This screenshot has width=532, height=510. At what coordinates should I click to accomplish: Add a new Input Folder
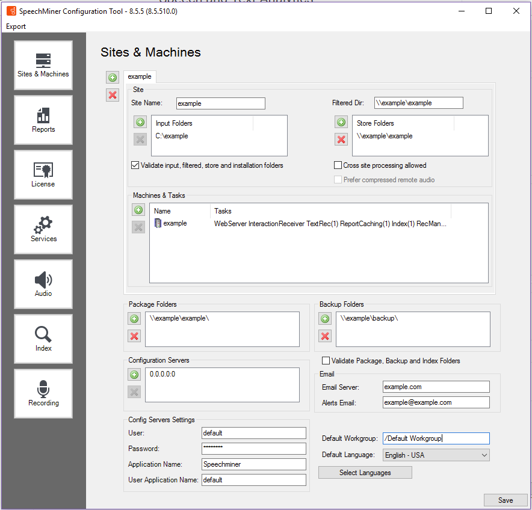click(140, 123)
